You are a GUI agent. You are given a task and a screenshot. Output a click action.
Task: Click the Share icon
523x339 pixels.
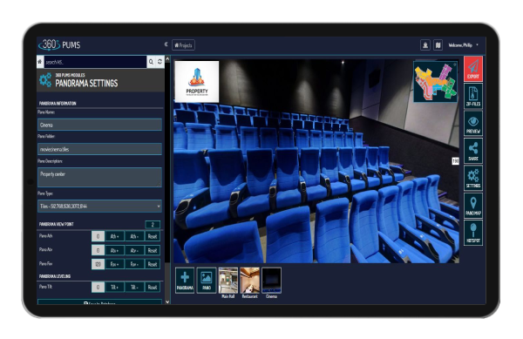click(x=473, y=151)
